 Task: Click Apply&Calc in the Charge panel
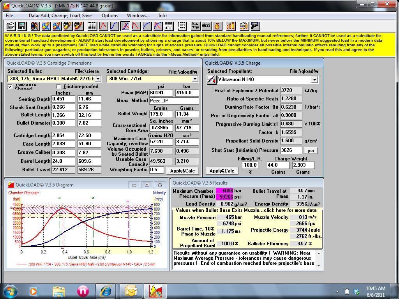[222, 171]
